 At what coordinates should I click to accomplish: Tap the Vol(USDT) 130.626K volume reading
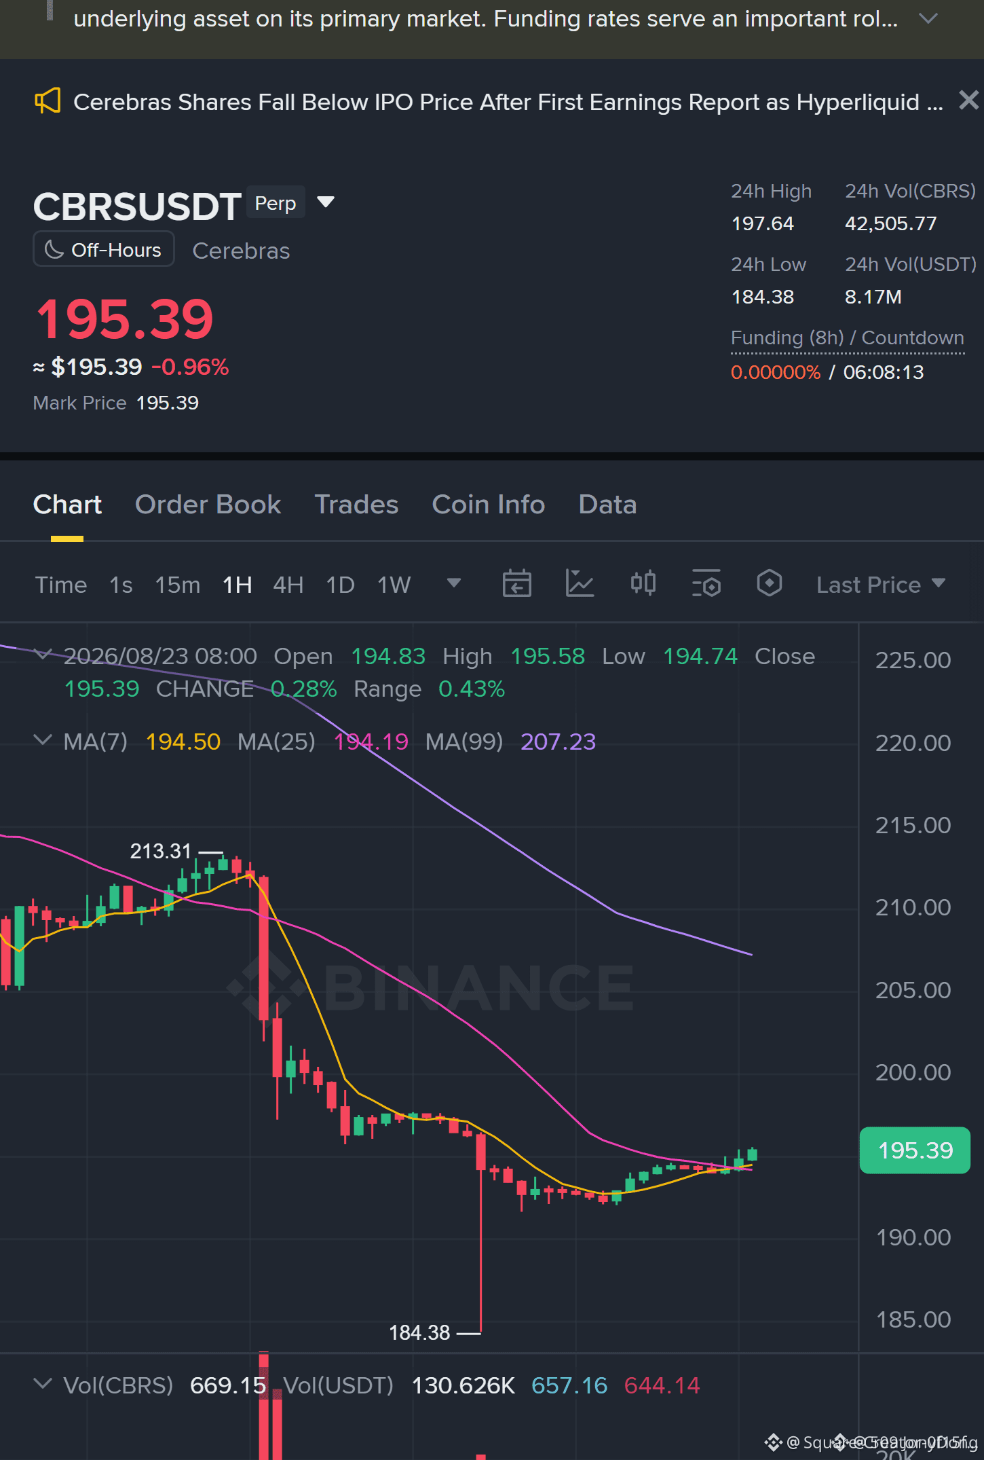(399, 1385)
